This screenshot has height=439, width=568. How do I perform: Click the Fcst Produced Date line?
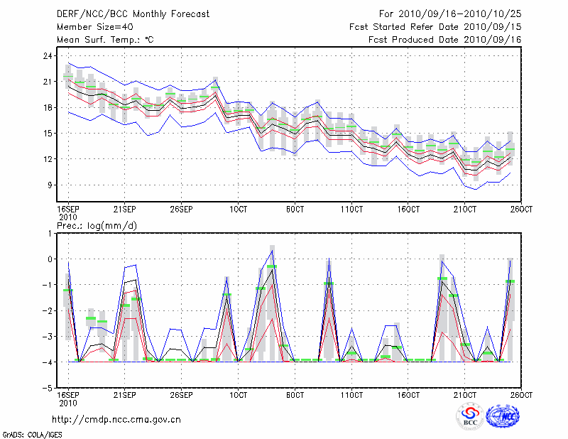pyautogui.click(x=444, y=40)
